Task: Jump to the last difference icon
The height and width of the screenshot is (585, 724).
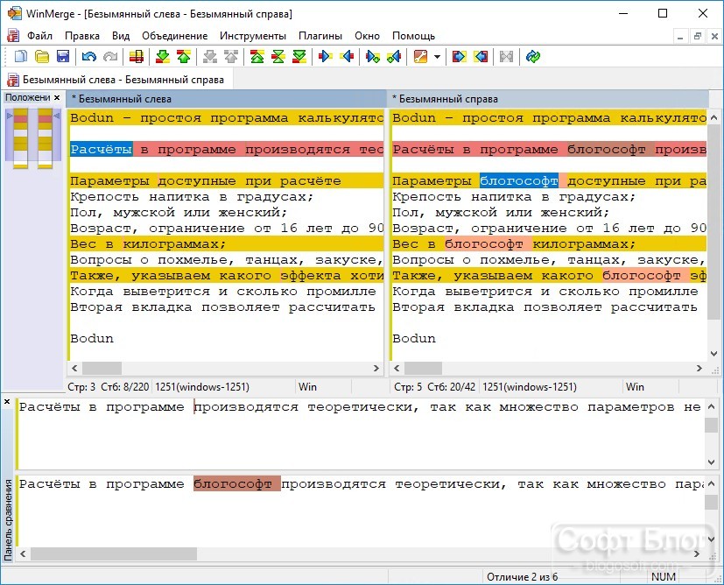Action: pyautogui.click(x=299, y=57)
